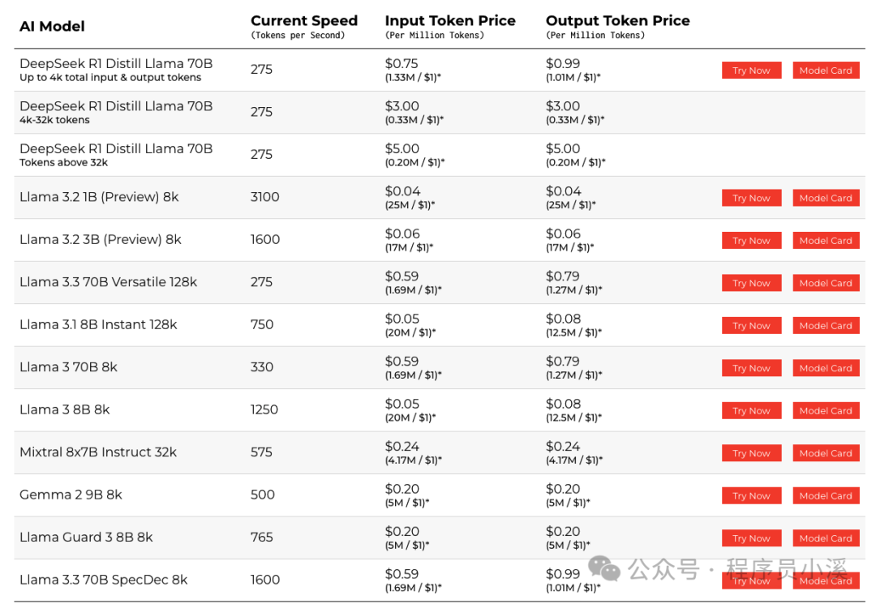Click Try Now for Llama 3.1 8B Instant
The height and width of the screenshot is (604, 876).
click(x=751, y=325)
